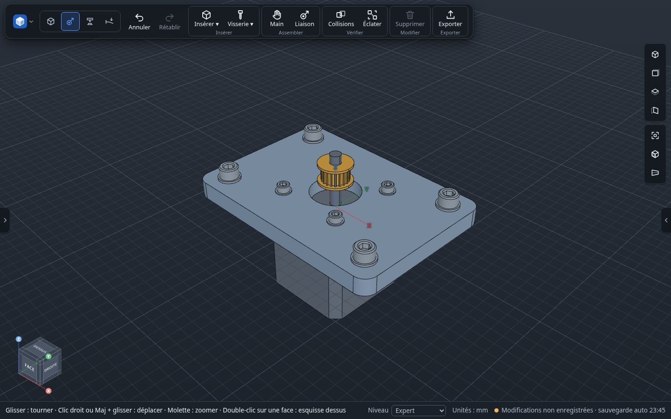This screenshot has width=671, height=419.
Task: Select the dimension-arrow workspace icon
Action: [110, 21]
